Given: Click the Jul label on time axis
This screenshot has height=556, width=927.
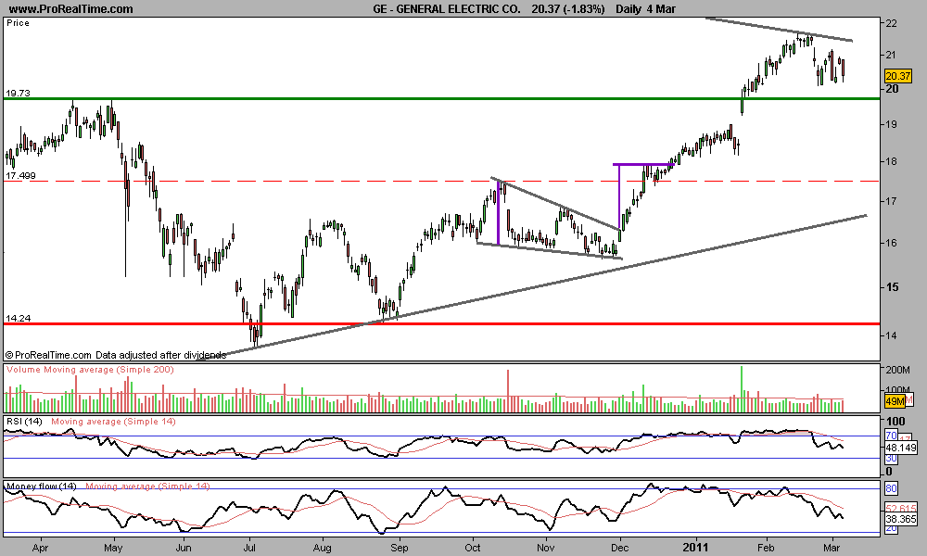Looking at the screenshot, I should point(248,548).
